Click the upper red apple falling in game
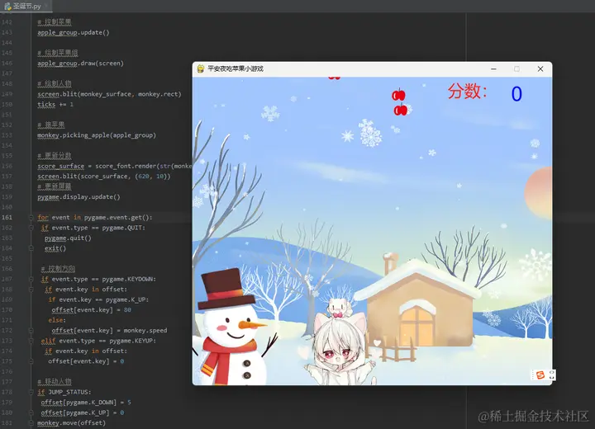 [x=398, y=94]
